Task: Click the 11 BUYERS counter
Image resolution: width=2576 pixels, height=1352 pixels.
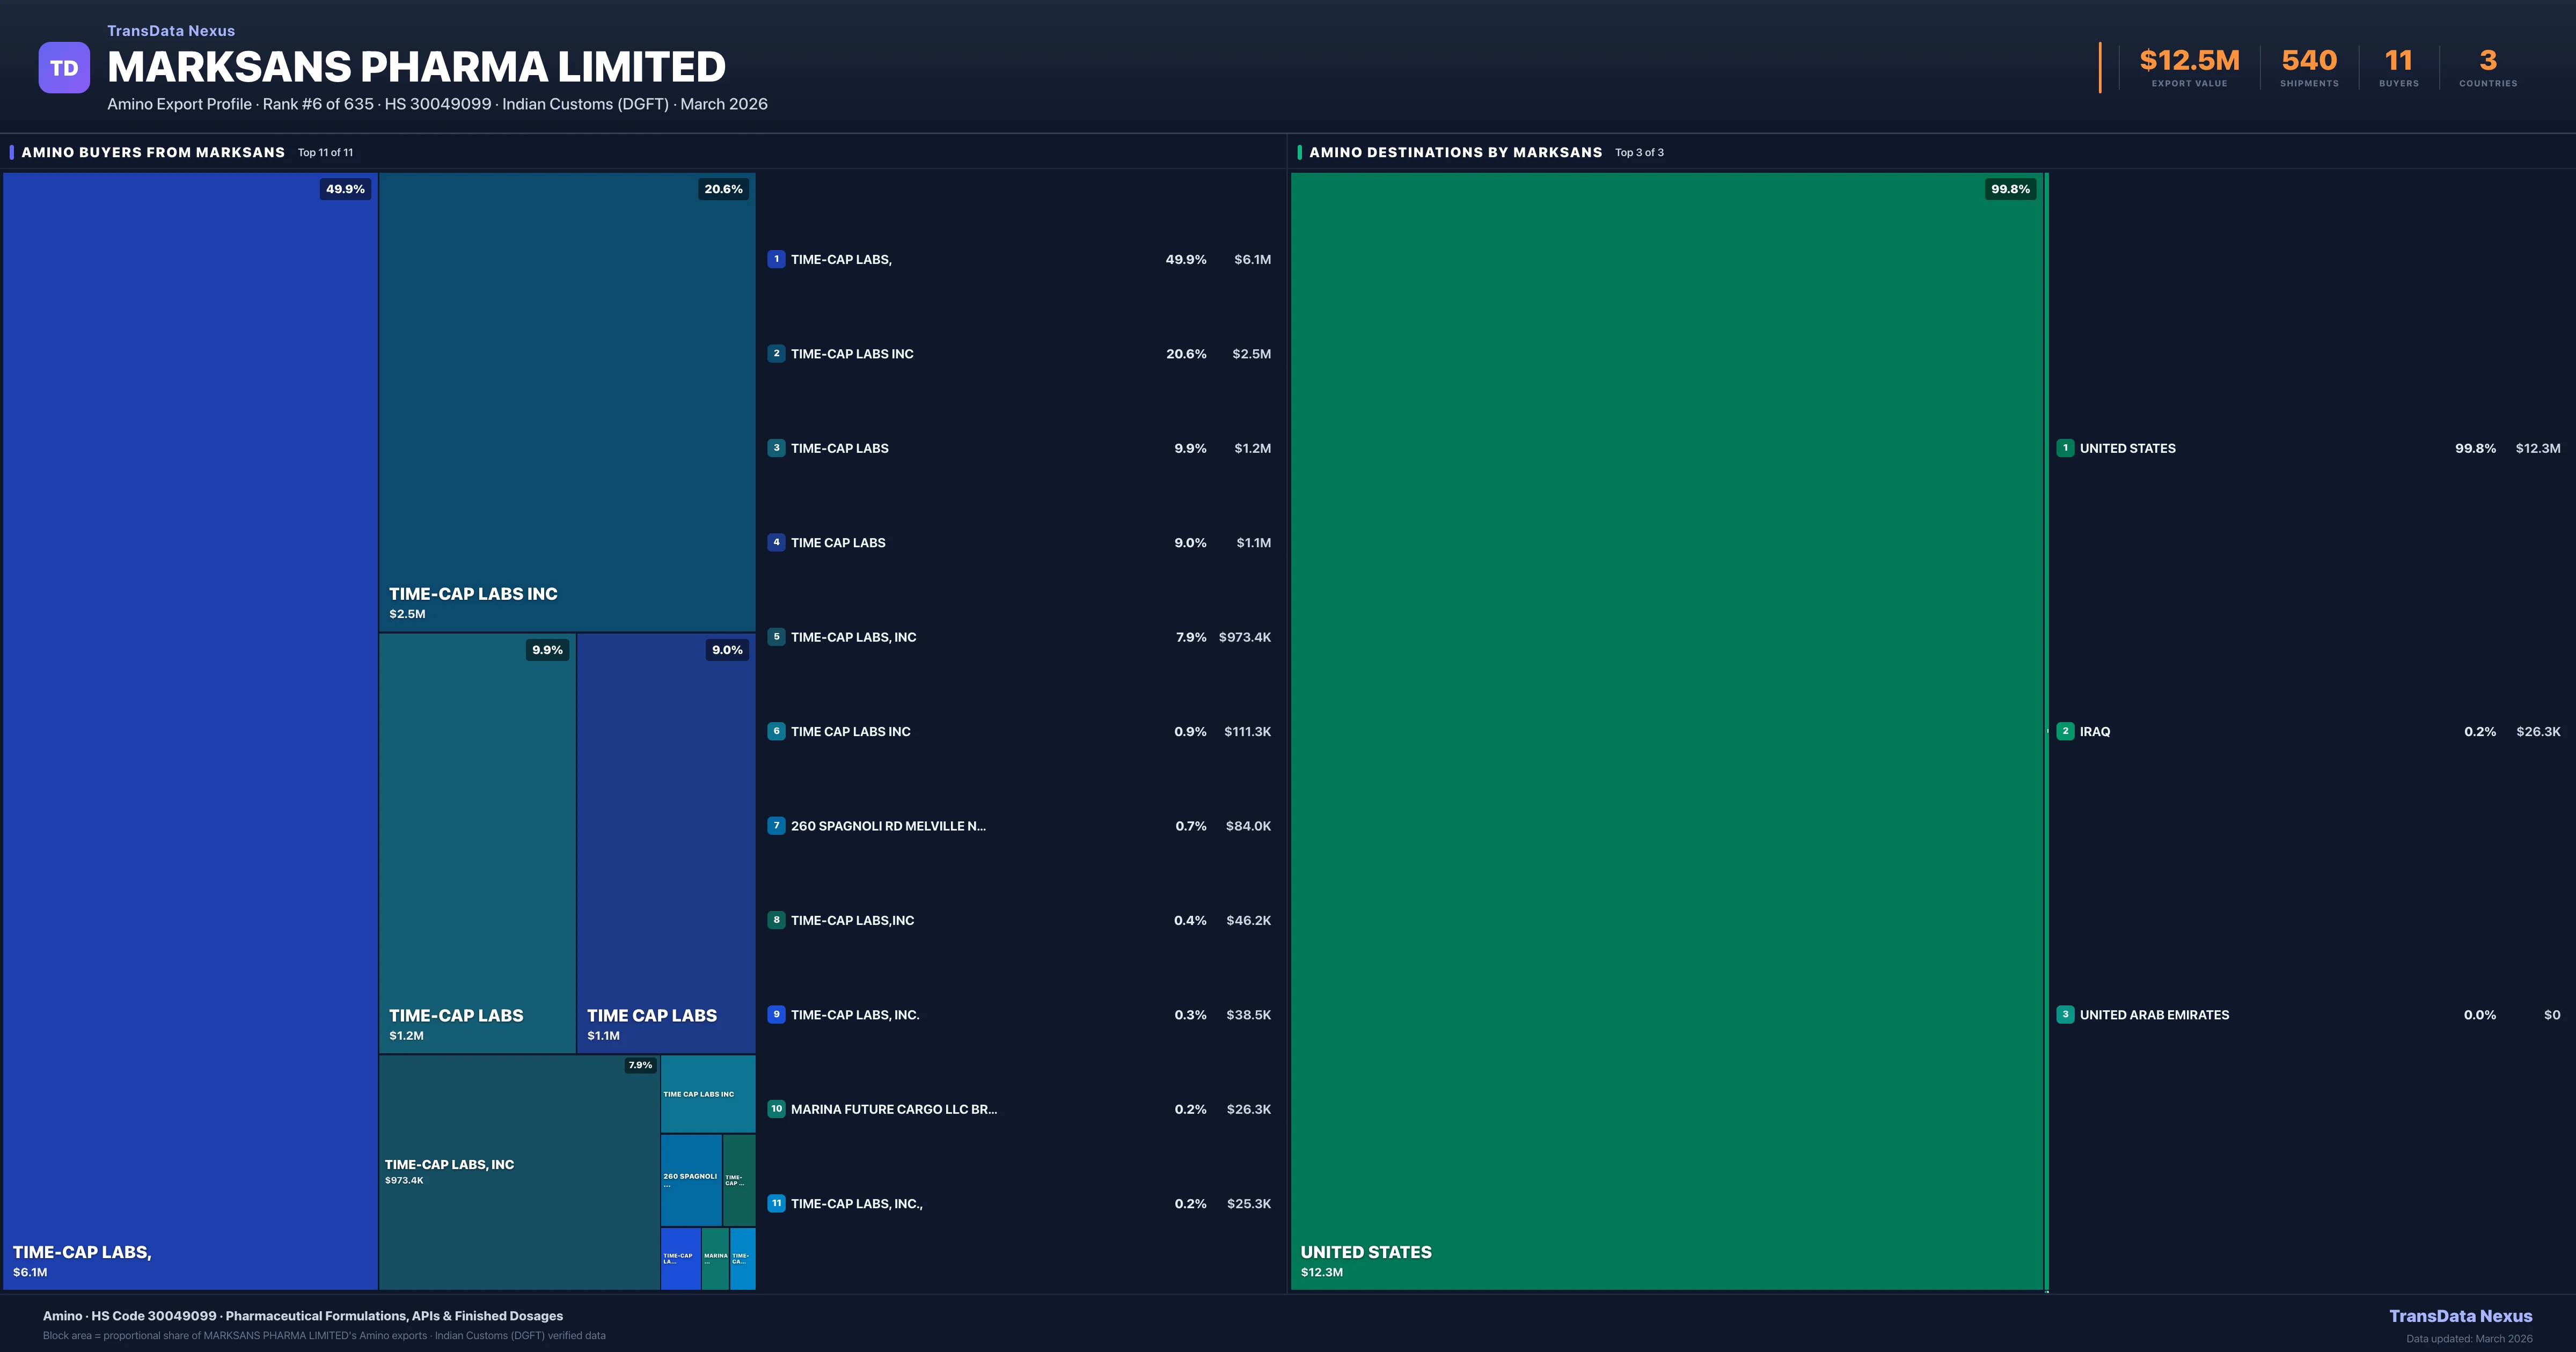Action: [x=2399, y=66]
